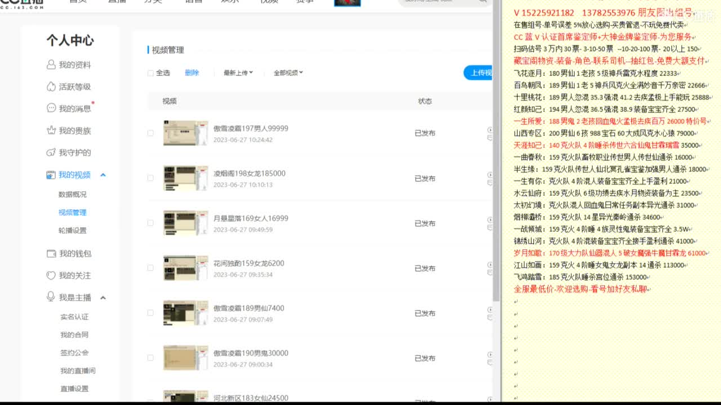Open the 我的钱包 wallet icon

point(52,253)
